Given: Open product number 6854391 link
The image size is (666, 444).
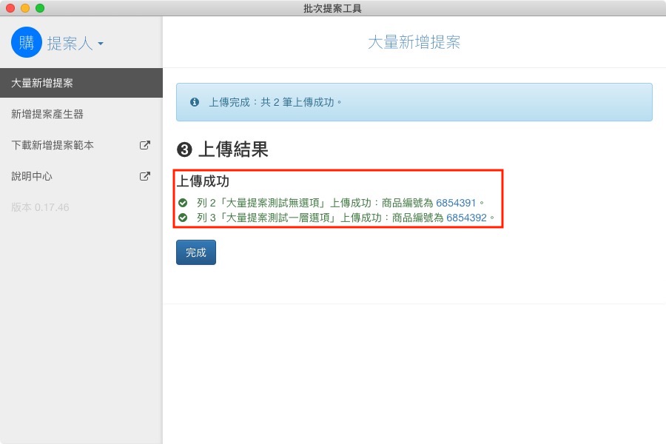Looking at the screenshot, I should coord(456,203).
